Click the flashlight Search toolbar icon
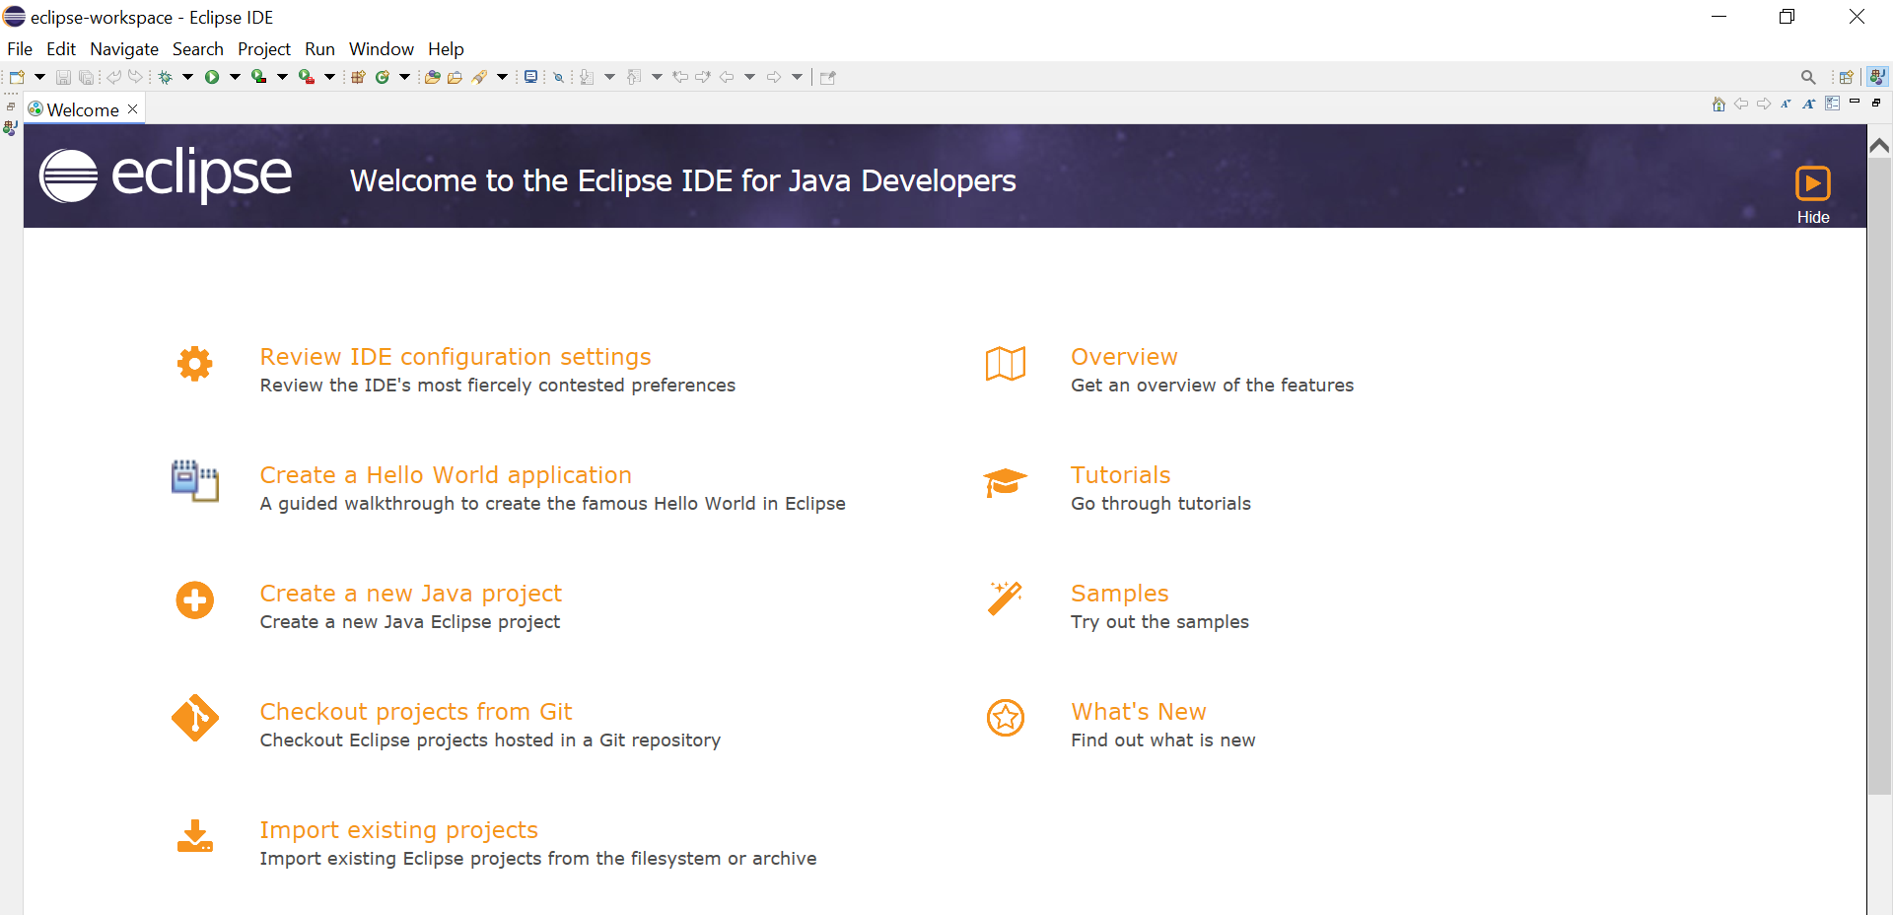Image resolution: width=1893 pixels, height=915 pixels. 479,77
